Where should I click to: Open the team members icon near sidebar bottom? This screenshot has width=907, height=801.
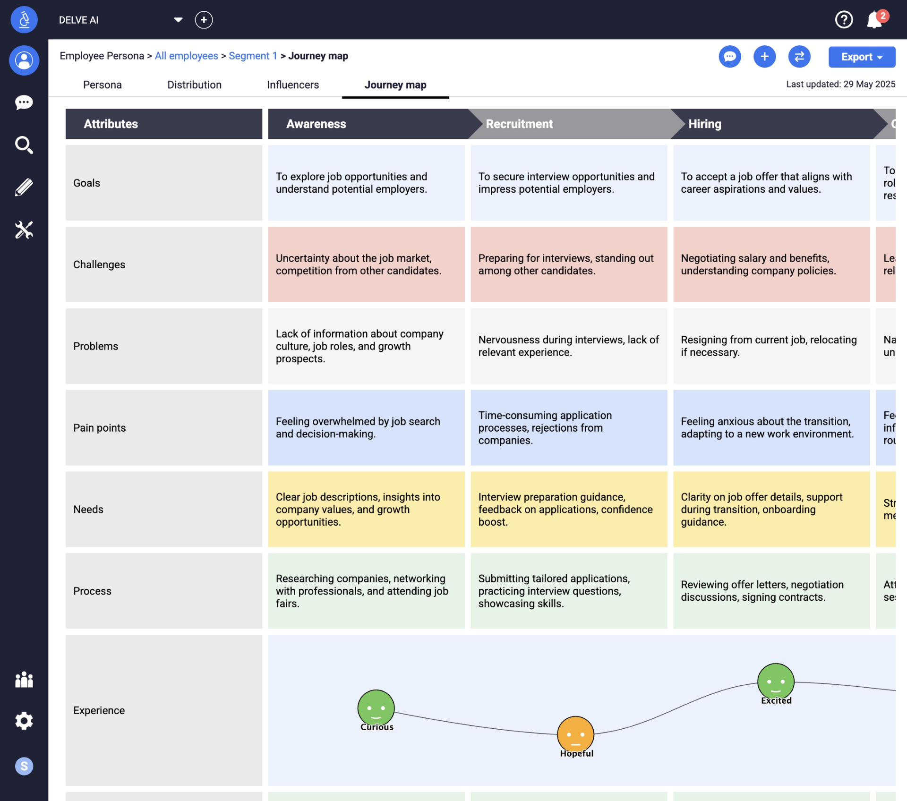24,680
